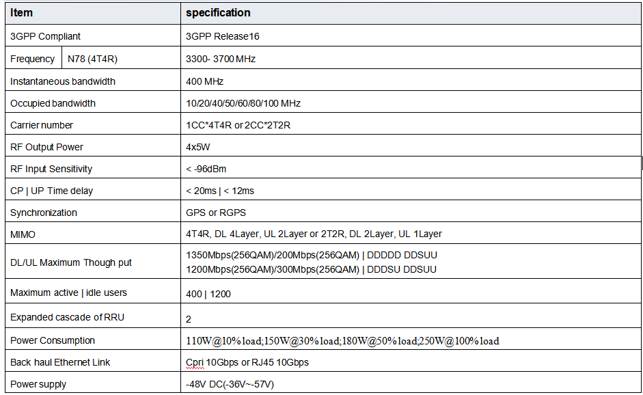Image resolution: width=643 pixels, height=395 pixels.
Task: Click the 'GPS or RGPS' synchronization value
Action: pos(216,213)
